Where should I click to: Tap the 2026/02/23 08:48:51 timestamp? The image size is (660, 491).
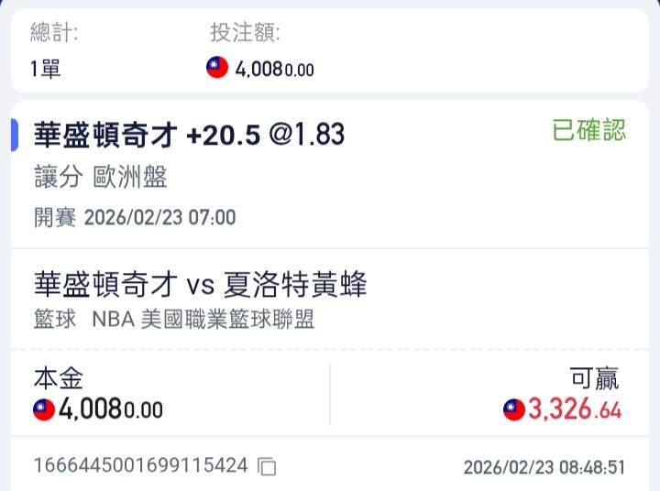(x=544, y=467)
